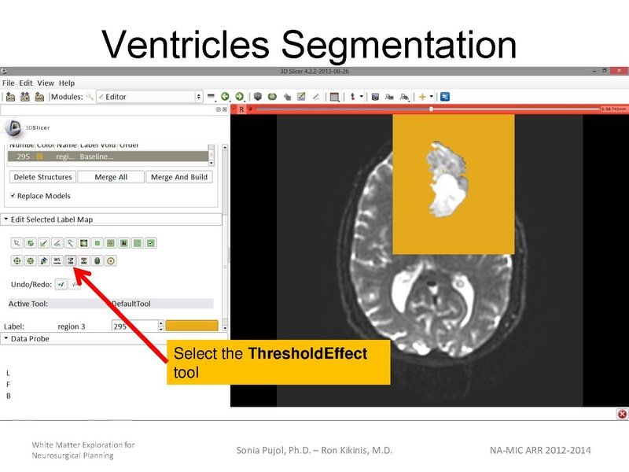
Task: Select the Watershed (WS) effect tool
Action: coord(57,260)
